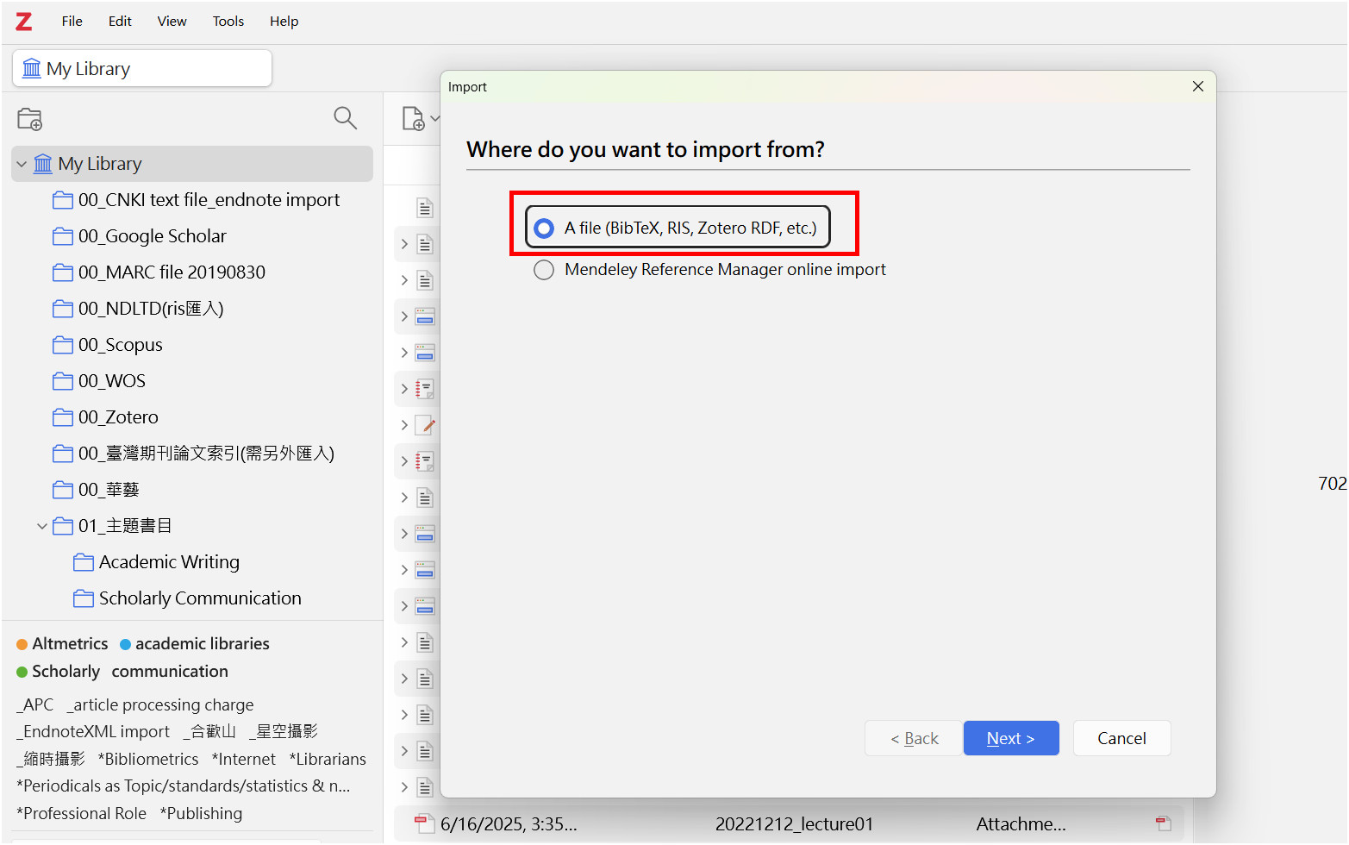
Task: Collapse the 01_主題書目 collection
Action: [x=42, y=526]
